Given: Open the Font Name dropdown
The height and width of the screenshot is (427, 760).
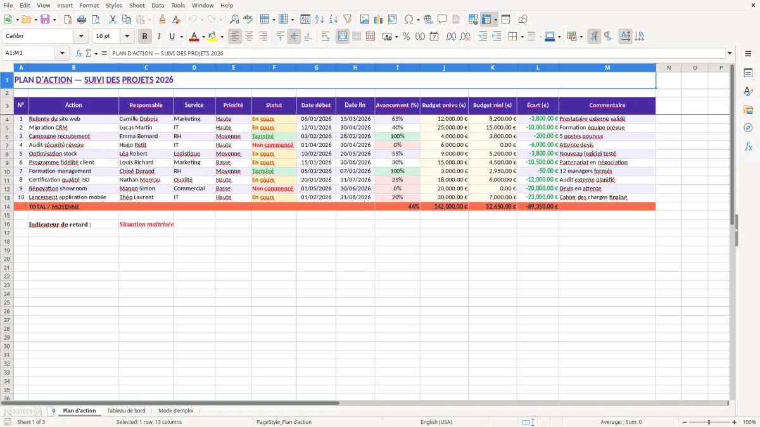Looking at the screenshot, I should [x=82, y=37].
